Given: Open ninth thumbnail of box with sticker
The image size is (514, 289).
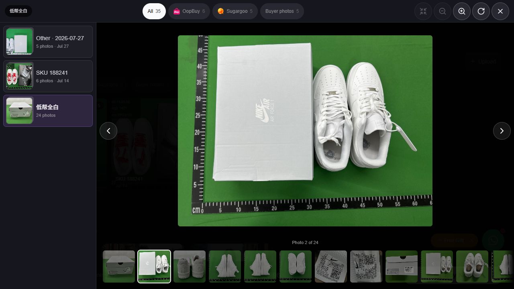Looking at the screenshot, I should tap(402, 267).
